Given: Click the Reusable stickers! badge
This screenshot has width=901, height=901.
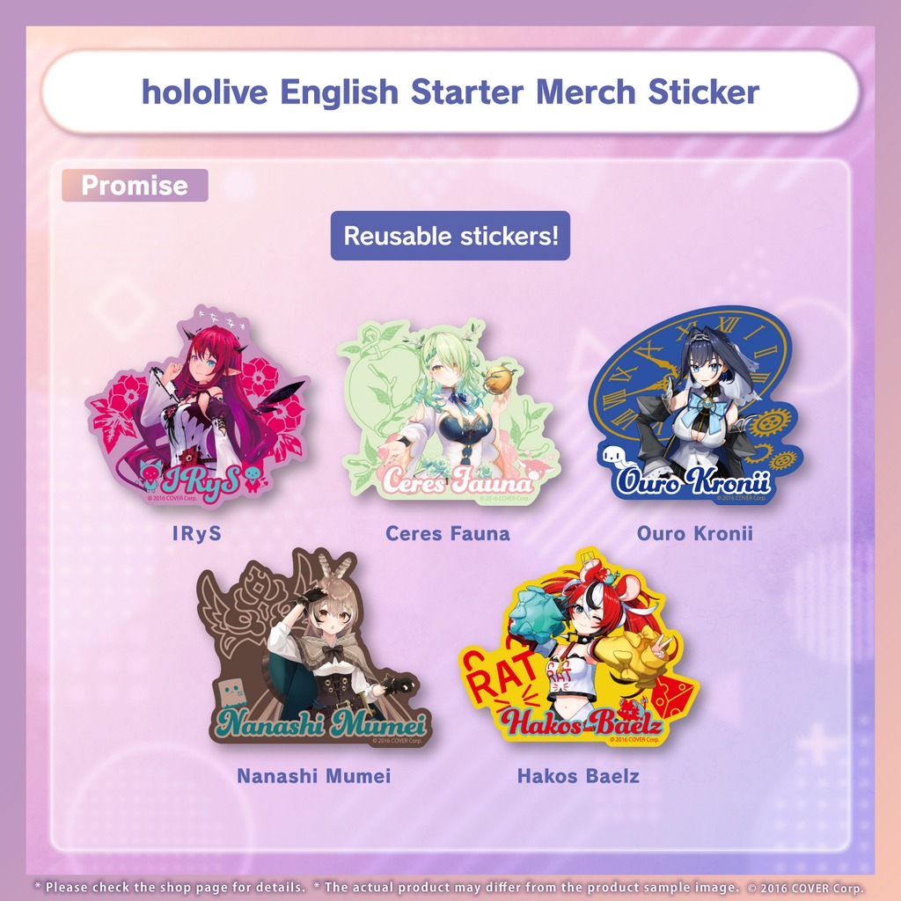Looking at the screenshot, I should [450, 236].
